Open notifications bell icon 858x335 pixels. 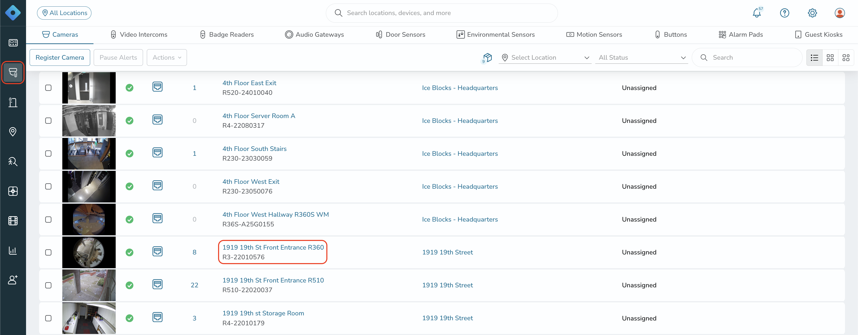[757, 13]
